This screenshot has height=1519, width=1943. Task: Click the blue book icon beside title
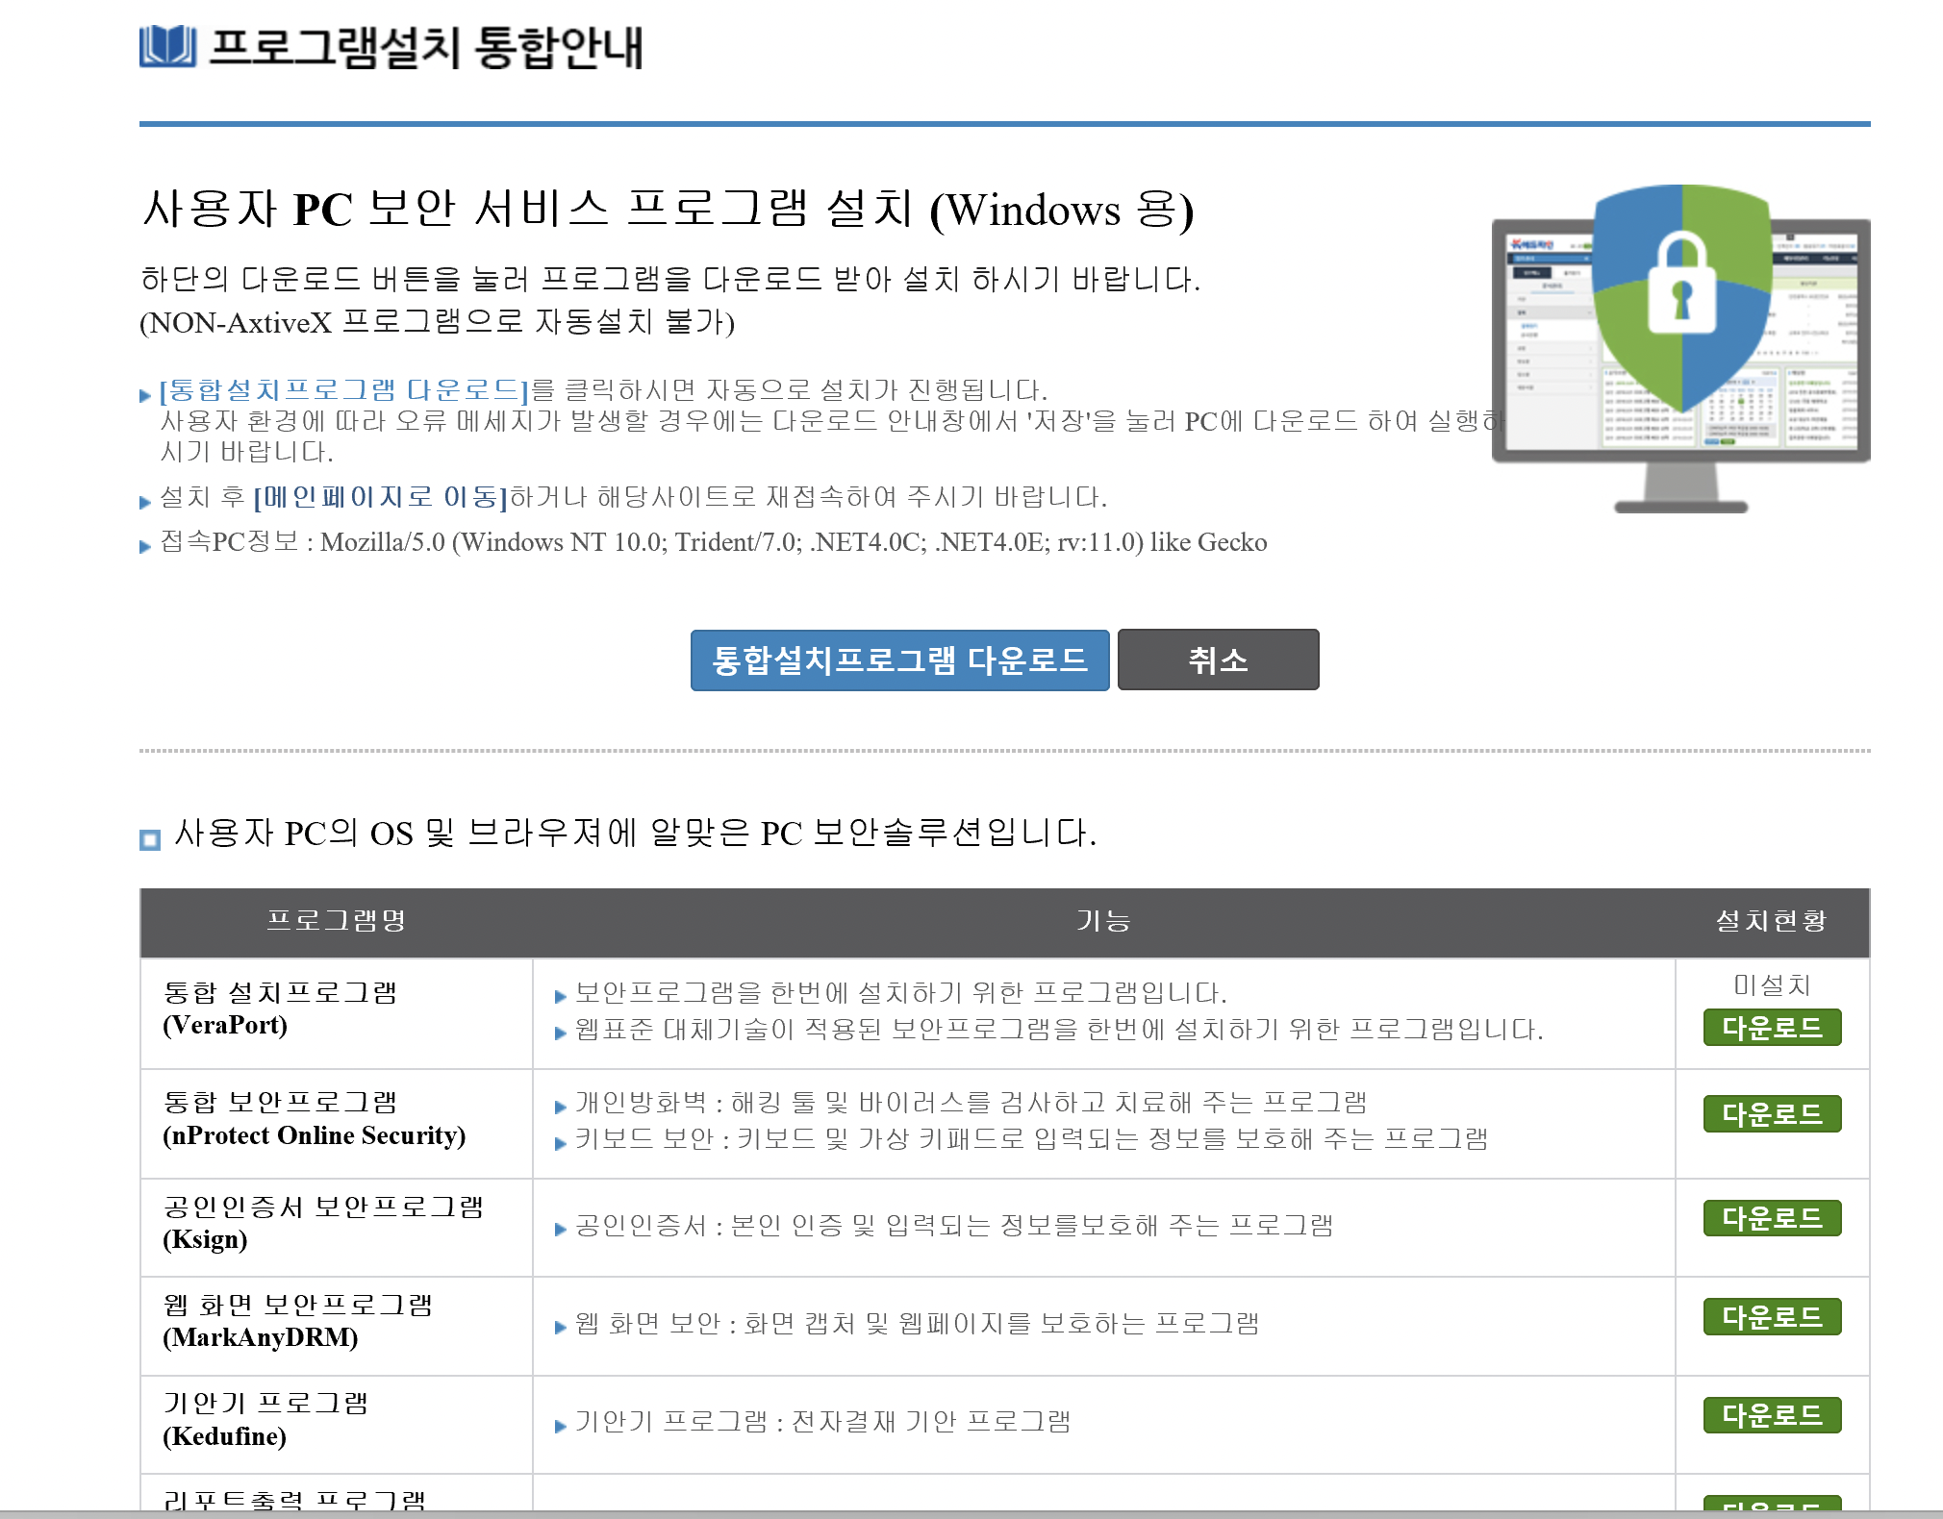(167, 46)
